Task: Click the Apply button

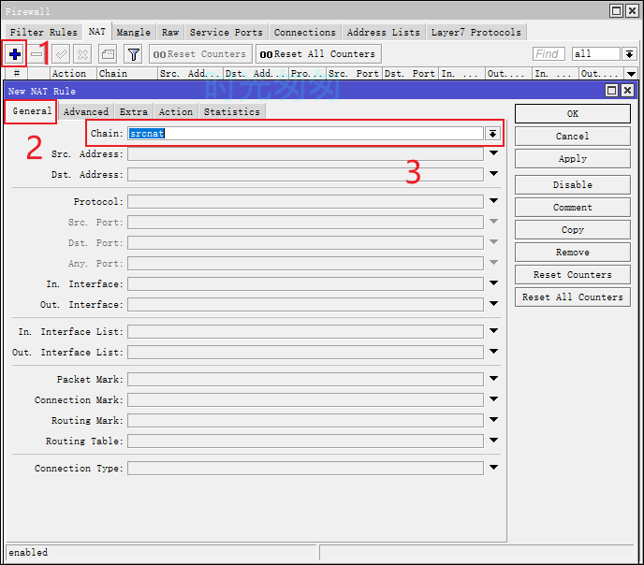Action: point(573,159)
